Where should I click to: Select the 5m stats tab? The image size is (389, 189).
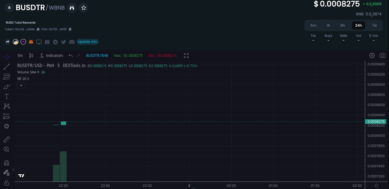pos(313,25)
